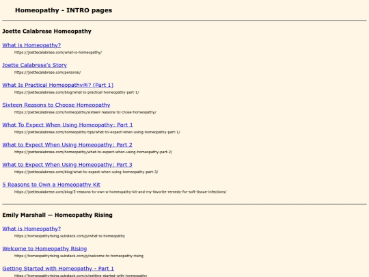Click the what-to-expect-when-using-homeopathy-part-2 URL text
Viewport: 369px width, 277px height.
(93, 152)
